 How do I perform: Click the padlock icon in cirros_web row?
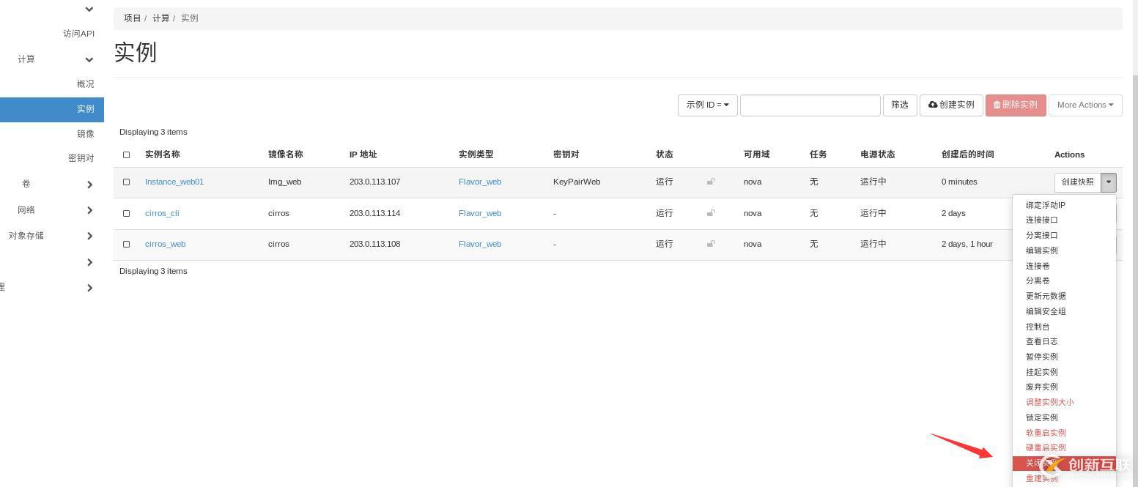(711, 244)
